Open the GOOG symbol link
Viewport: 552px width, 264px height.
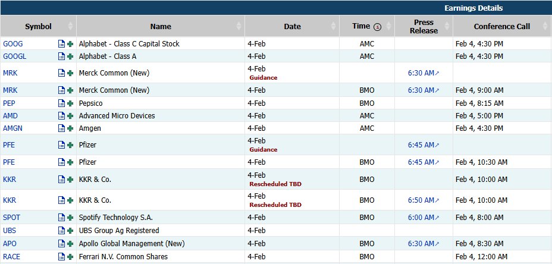pos(13,44)
